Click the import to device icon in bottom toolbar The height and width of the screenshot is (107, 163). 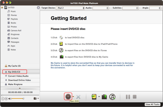coord(94,97)
